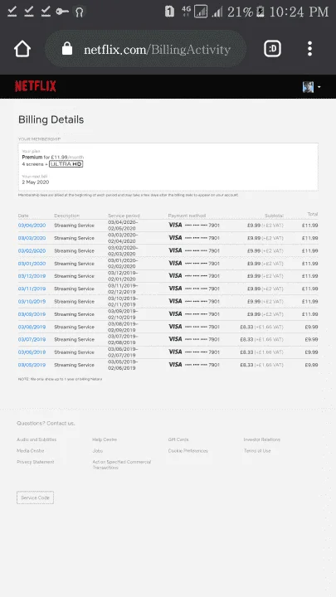Click the £9.99 total in 03/08/2019 row
Image resolution: width=336 pixels, height=597 pixels.
(311, 327)
